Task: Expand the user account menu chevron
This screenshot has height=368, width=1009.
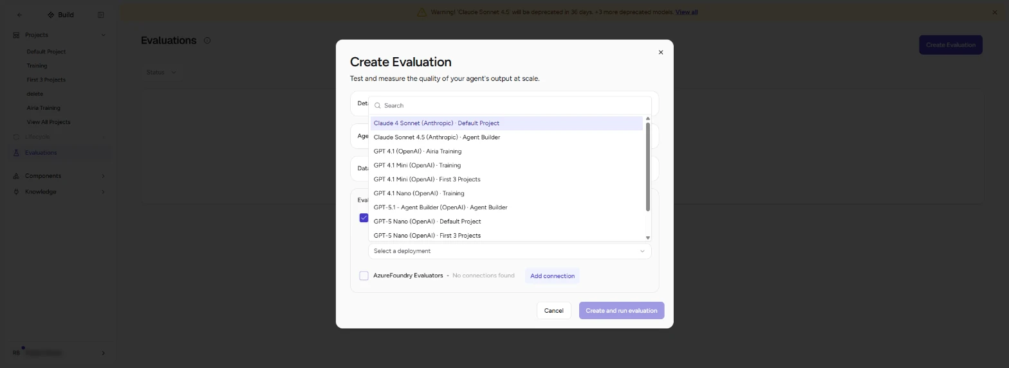Action: click(103, 353)
